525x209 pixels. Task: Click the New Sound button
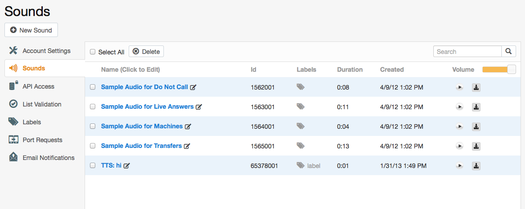(31, 30)
